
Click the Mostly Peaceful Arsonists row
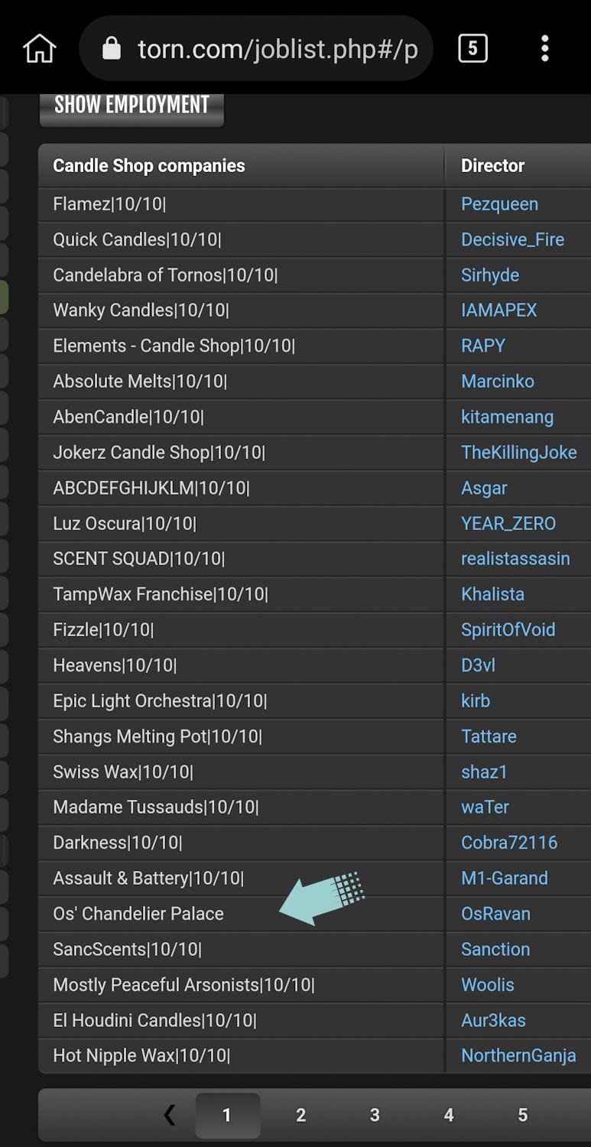tap(229, 984)
